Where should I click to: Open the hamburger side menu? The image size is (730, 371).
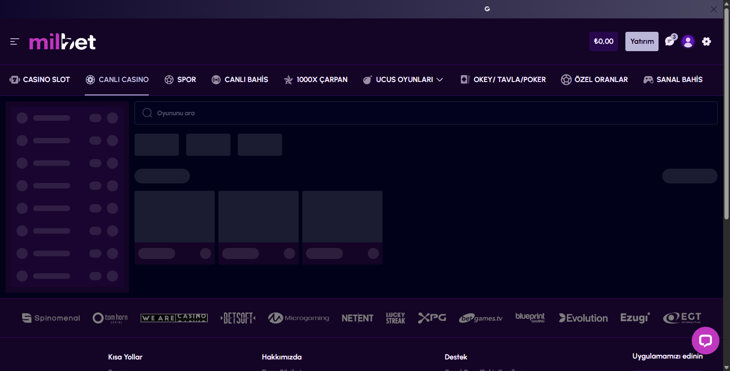click(14, 41)
